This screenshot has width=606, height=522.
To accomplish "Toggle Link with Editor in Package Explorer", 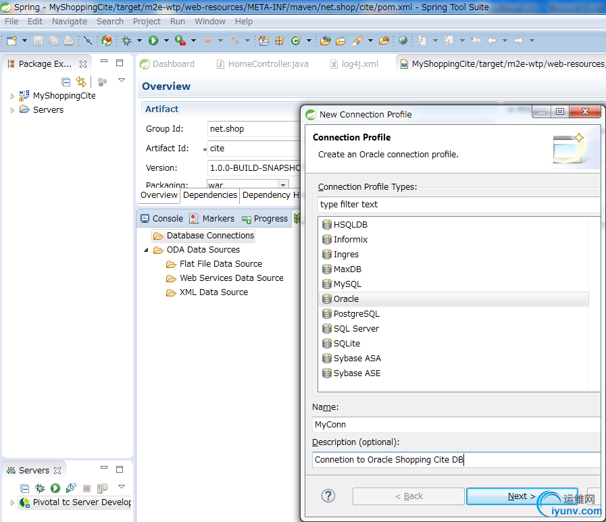I will click(81, 82).
